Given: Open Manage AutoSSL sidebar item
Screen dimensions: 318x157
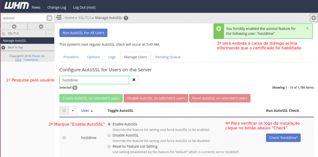Looking at the screenshot, I should [x=27, y=41].
